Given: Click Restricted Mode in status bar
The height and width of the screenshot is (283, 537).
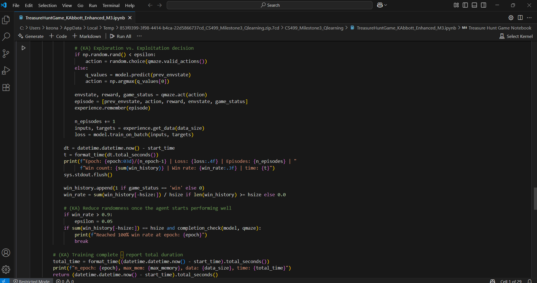Looking at the screenshot, I should (31, 281).
